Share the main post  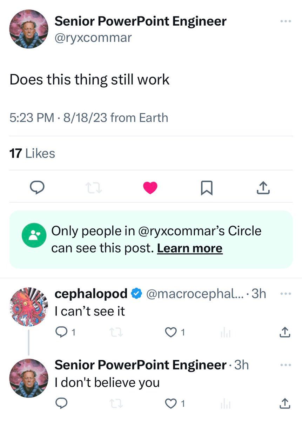[x=263, y=188]
